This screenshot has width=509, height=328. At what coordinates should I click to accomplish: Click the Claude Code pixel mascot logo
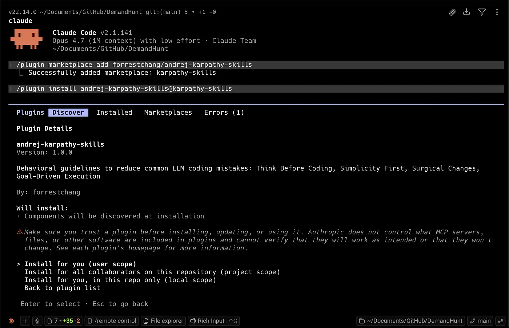(x=27, y=39)
